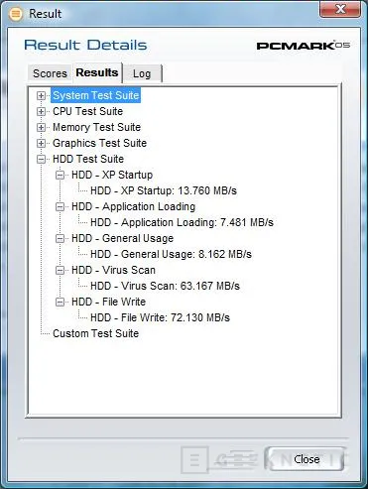Select the HDD Test Suite row
The width and height of the screenshot is (368, 489).
[88, 159]
